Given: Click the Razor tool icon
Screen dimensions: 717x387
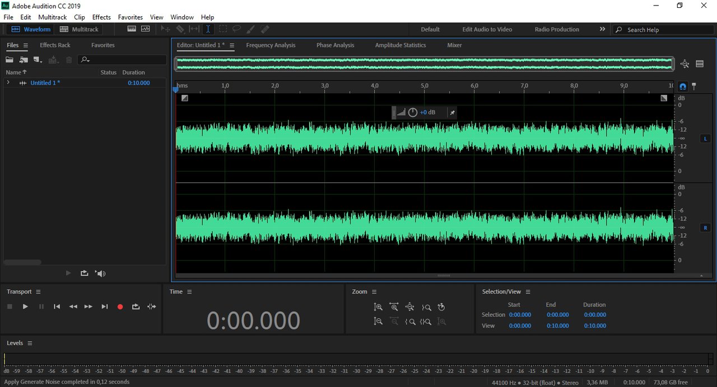Looking at the screenshot, I should [180, 29].
